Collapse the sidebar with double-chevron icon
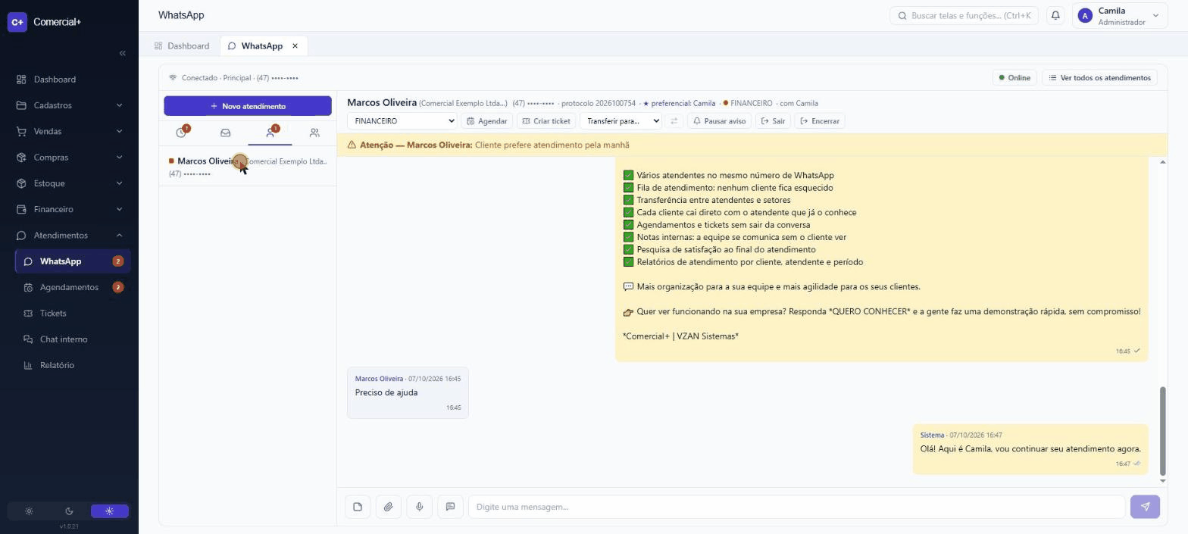Image resolution: width=1188 pixels, height=534 pixels. click(123, 53)
